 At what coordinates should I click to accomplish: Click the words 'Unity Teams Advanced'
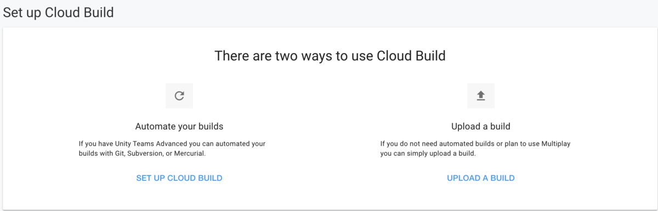pos(151,144)
